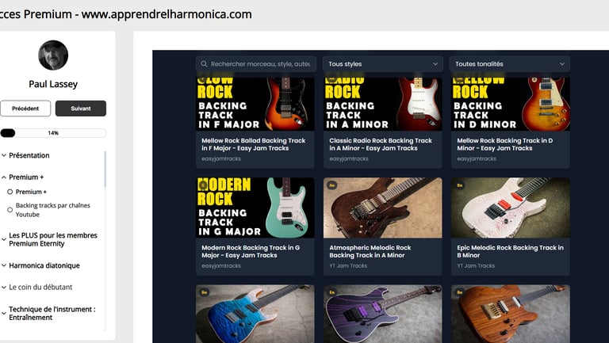Open the Toutes tonalités dropdown
The image size is (609, 343).
(510, 64)
